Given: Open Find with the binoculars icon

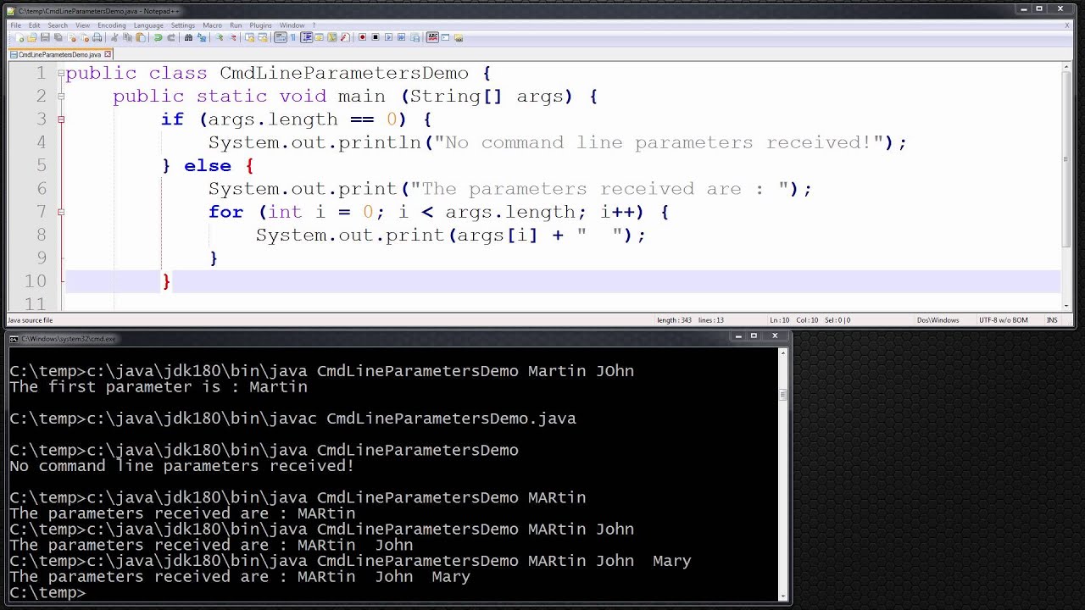Looking at the screenshot, I should [188, 37].
